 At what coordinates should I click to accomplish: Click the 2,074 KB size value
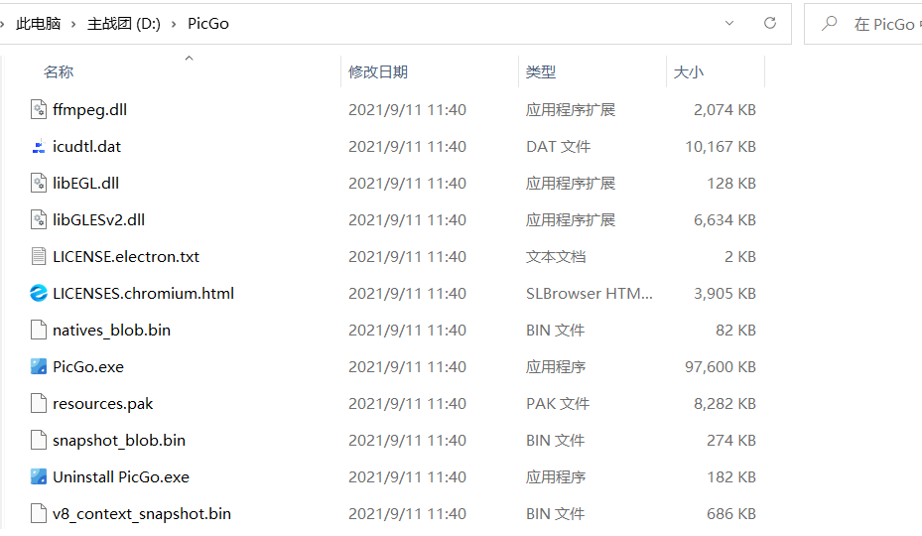coord(724,109)
